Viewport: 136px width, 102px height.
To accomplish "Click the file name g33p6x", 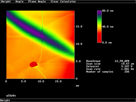I will (x=11, y=96).
